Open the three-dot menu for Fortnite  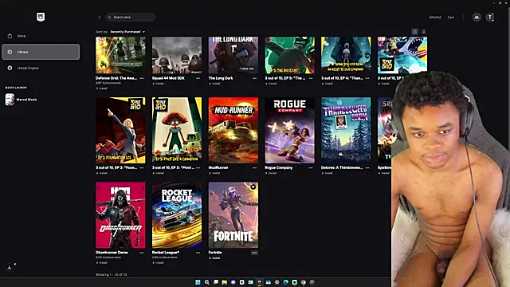[x=254, y=253]
